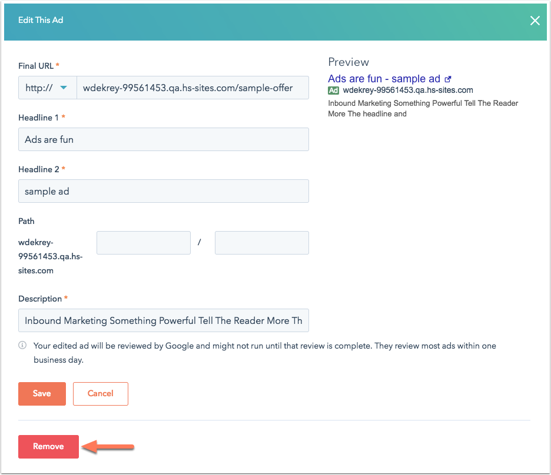
Task: Close the Edit This Ad dialog
Action: click(535, 21)
